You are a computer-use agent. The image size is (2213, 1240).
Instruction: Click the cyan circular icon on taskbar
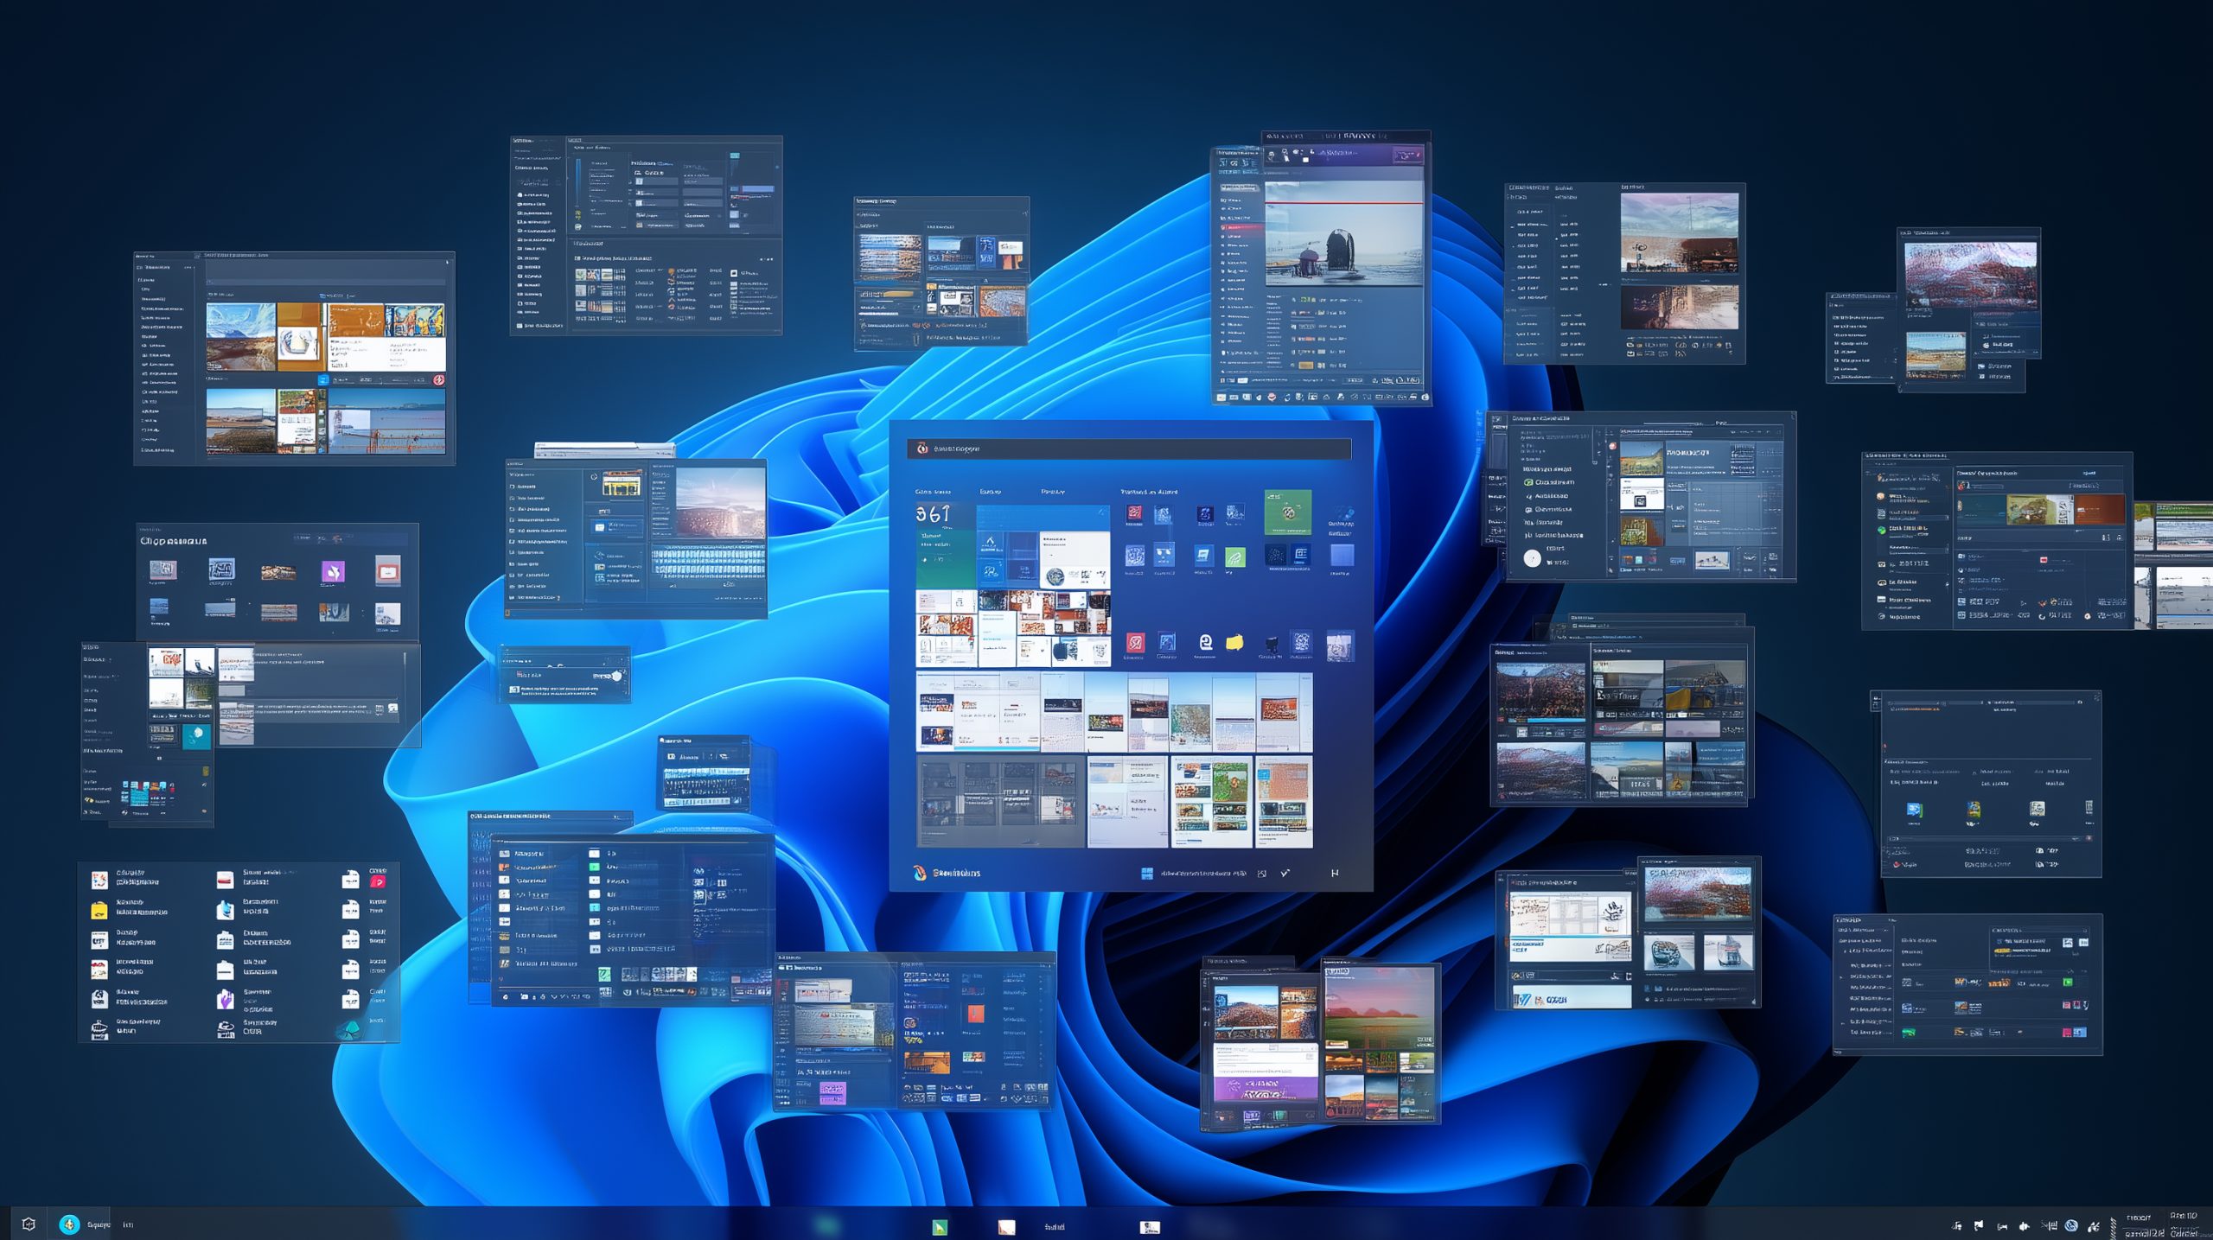[x=69, y=1224]
